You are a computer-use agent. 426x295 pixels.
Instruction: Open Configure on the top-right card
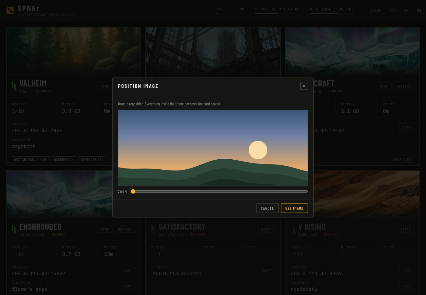click(x=402, y=159)
